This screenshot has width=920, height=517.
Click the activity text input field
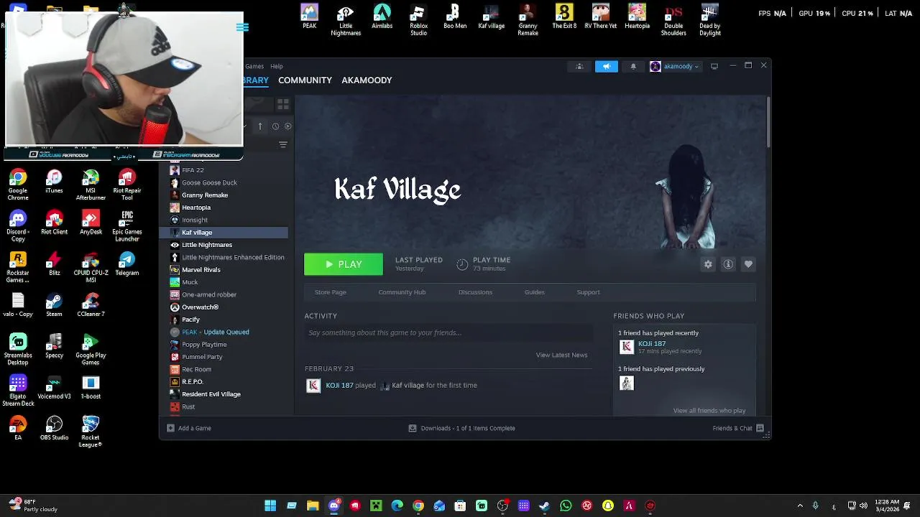click(448, 332)
